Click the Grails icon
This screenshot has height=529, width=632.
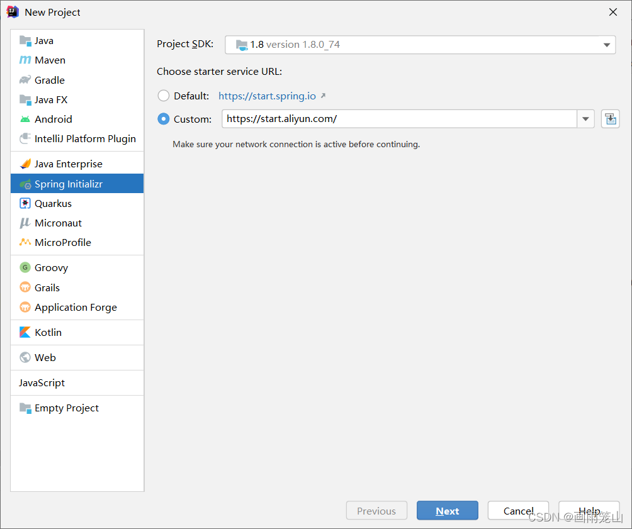(25, 287)
